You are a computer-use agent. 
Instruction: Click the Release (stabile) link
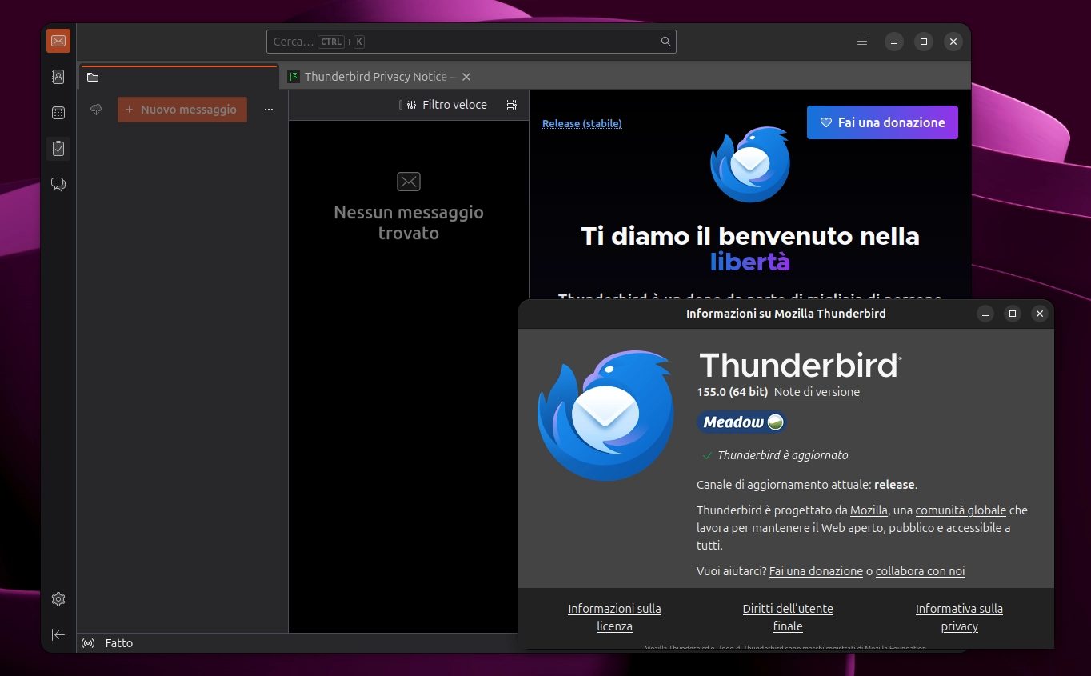582,123
